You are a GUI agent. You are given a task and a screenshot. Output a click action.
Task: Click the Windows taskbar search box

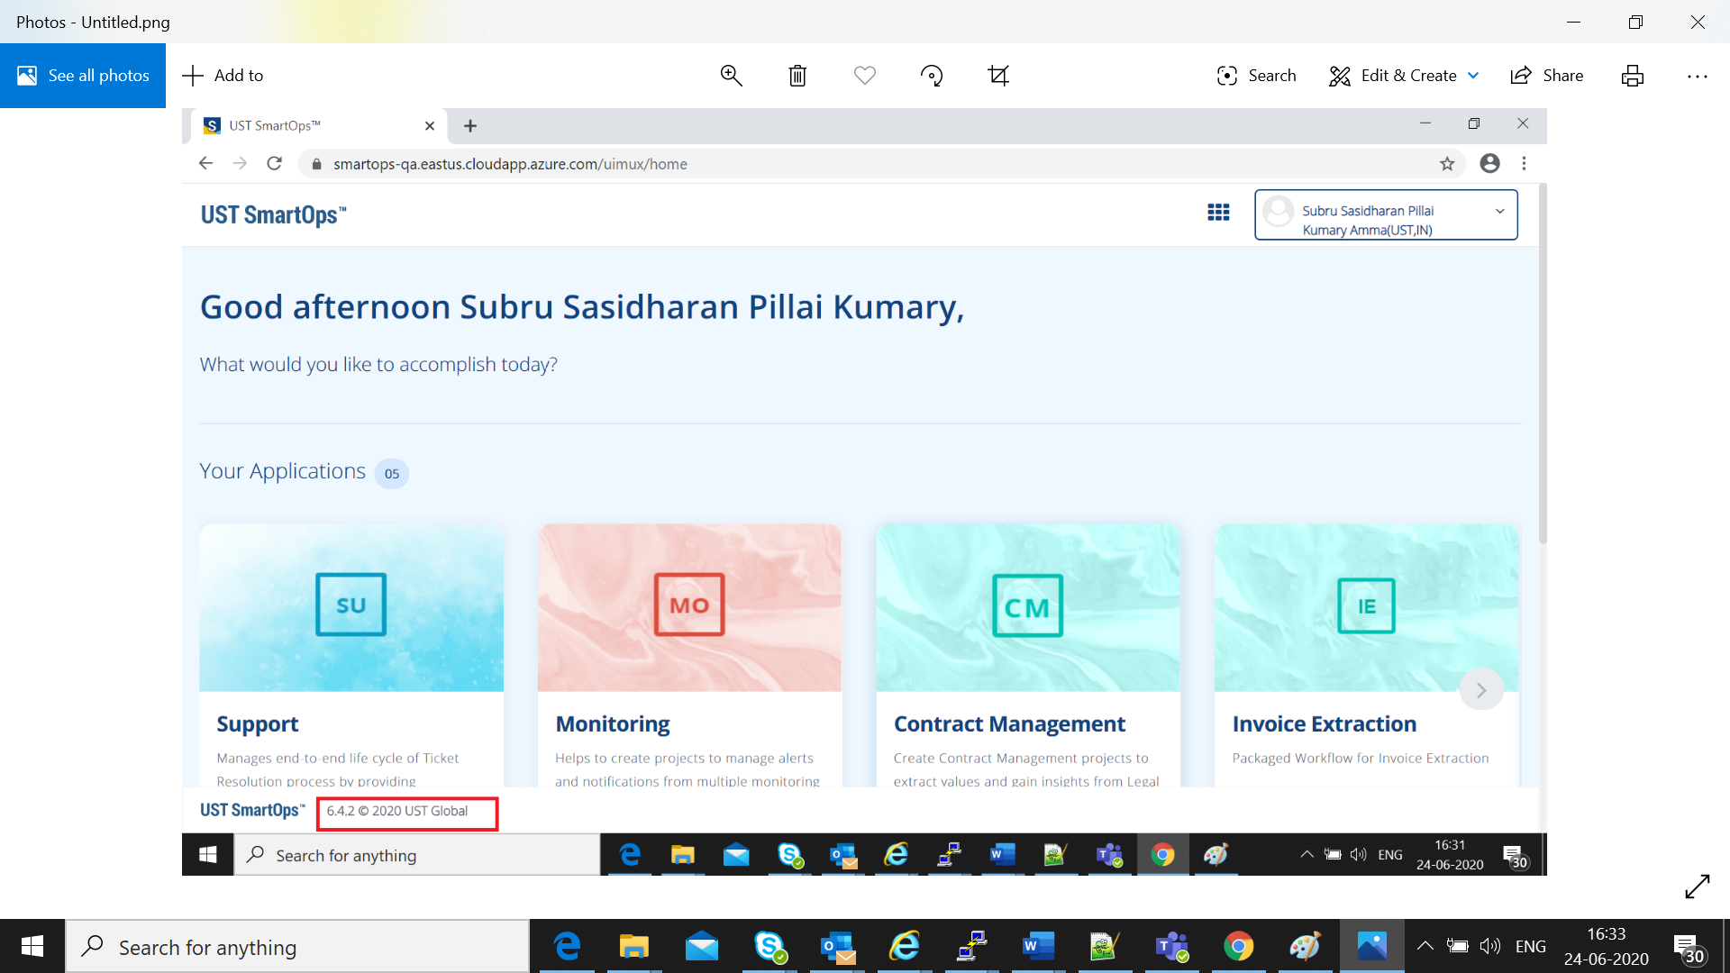coord(297,947)
